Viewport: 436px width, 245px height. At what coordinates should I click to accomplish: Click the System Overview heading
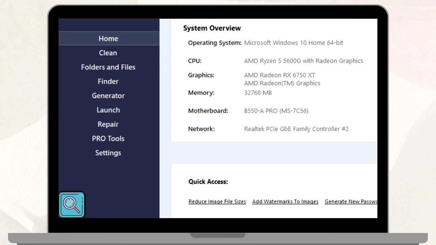tap(212, 28)
